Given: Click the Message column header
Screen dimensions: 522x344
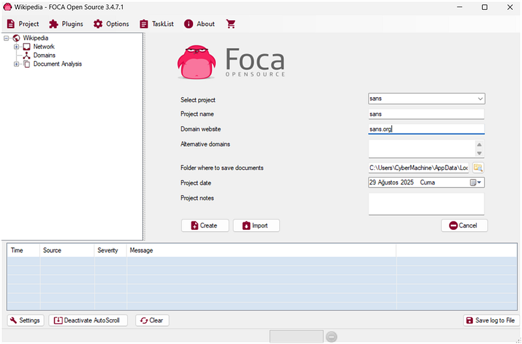Looking at the screenshot, I should click(262, 251).
